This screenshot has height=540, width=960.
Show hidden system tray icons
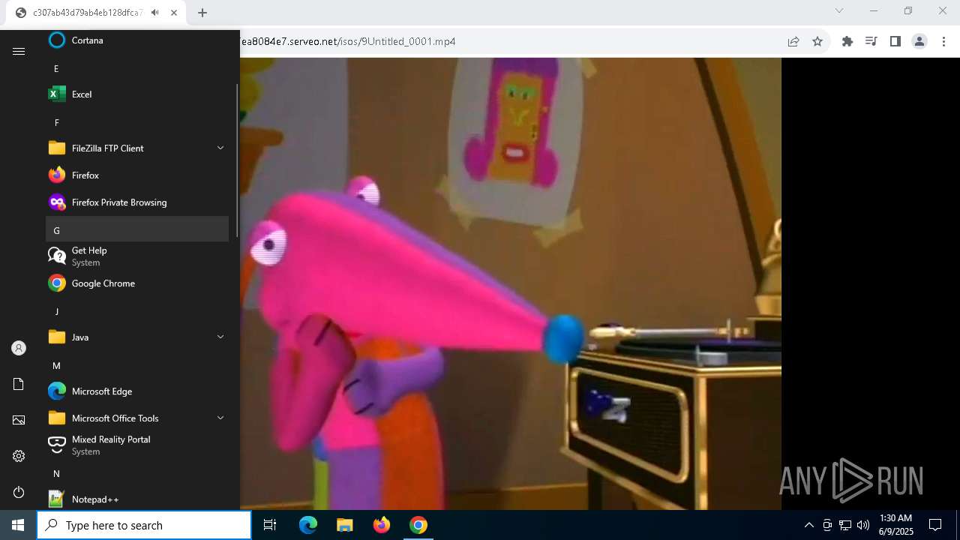tap(808, 525)
